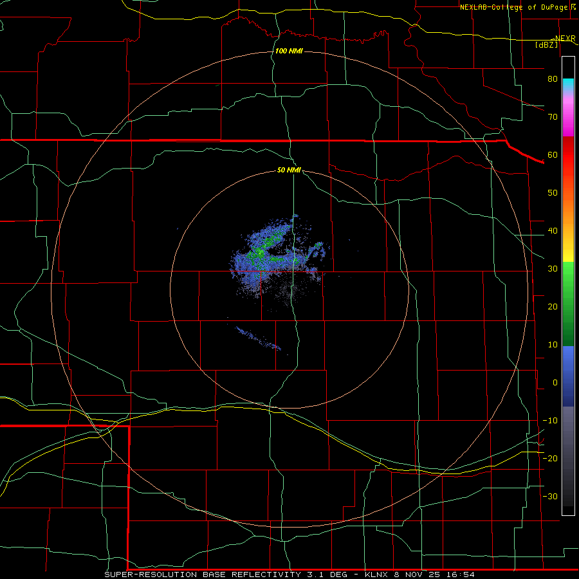
Task: Click the 70 value on the dBZ scale
Action: [553, 116]
